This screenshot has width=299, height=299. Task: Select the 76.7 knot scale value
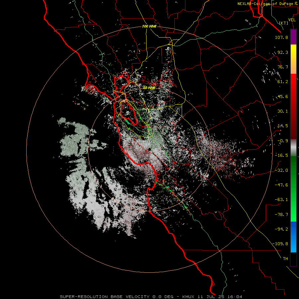click(x=283, y=67)
